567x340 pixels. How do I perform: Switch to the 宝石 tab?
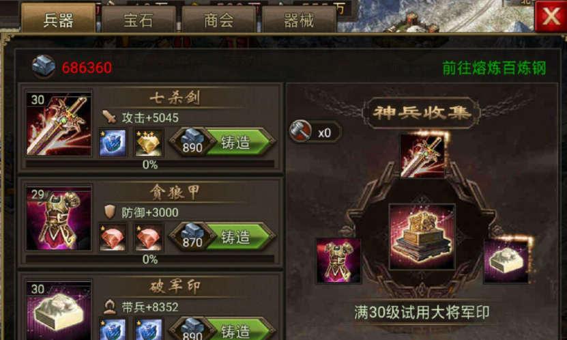tap(139, 20)
